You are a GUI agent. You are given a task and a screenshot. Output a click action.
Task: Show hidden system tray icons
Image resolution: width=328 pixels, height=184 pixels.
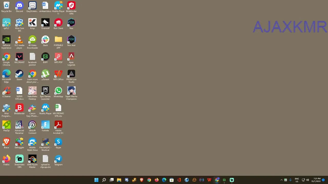pyautogui.click(x=281, y=180)
